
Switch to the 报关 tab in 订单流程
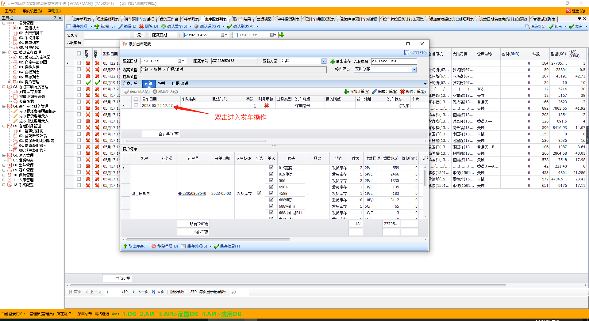coord(162,84)
